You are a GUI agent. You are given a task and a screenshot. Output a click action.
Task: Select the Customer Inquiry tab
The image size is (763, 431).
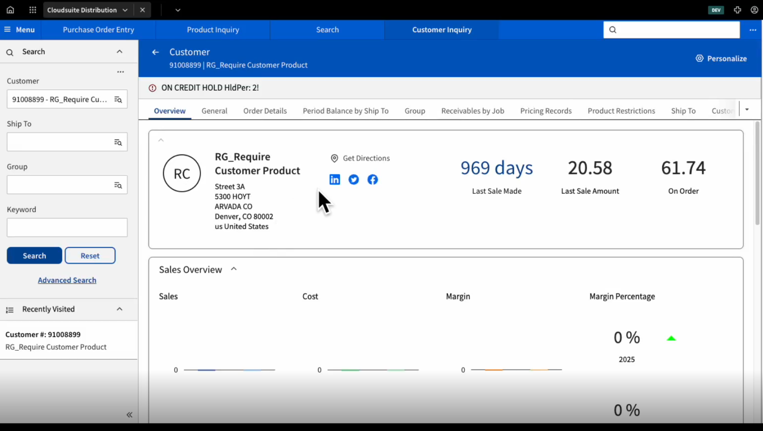tap(442, 29)
